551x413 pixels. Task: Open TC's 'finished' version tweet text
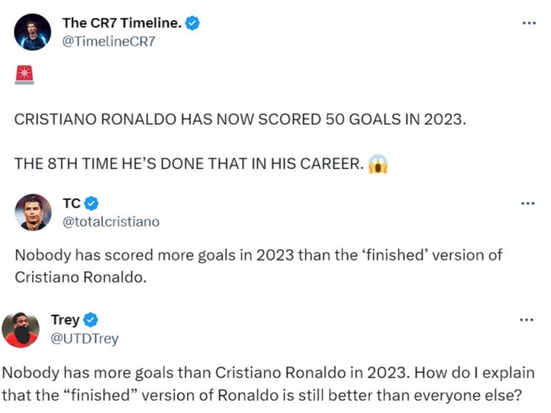point(258,266)
